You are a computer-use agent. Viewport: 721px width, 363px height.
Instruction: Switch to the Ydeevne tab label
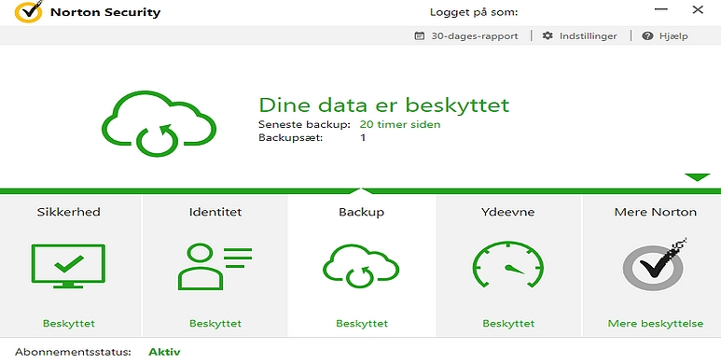pos(508,212)
